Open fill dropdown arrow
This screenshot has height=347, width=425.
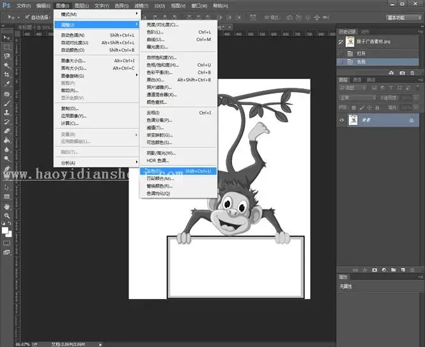click(417, 108)
